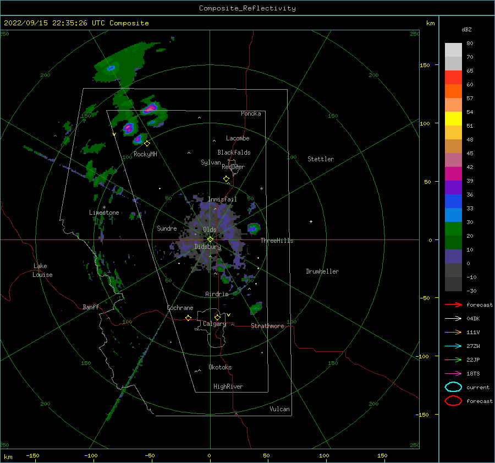Click the Banff label
495x463 pixels.
[91, 307]
